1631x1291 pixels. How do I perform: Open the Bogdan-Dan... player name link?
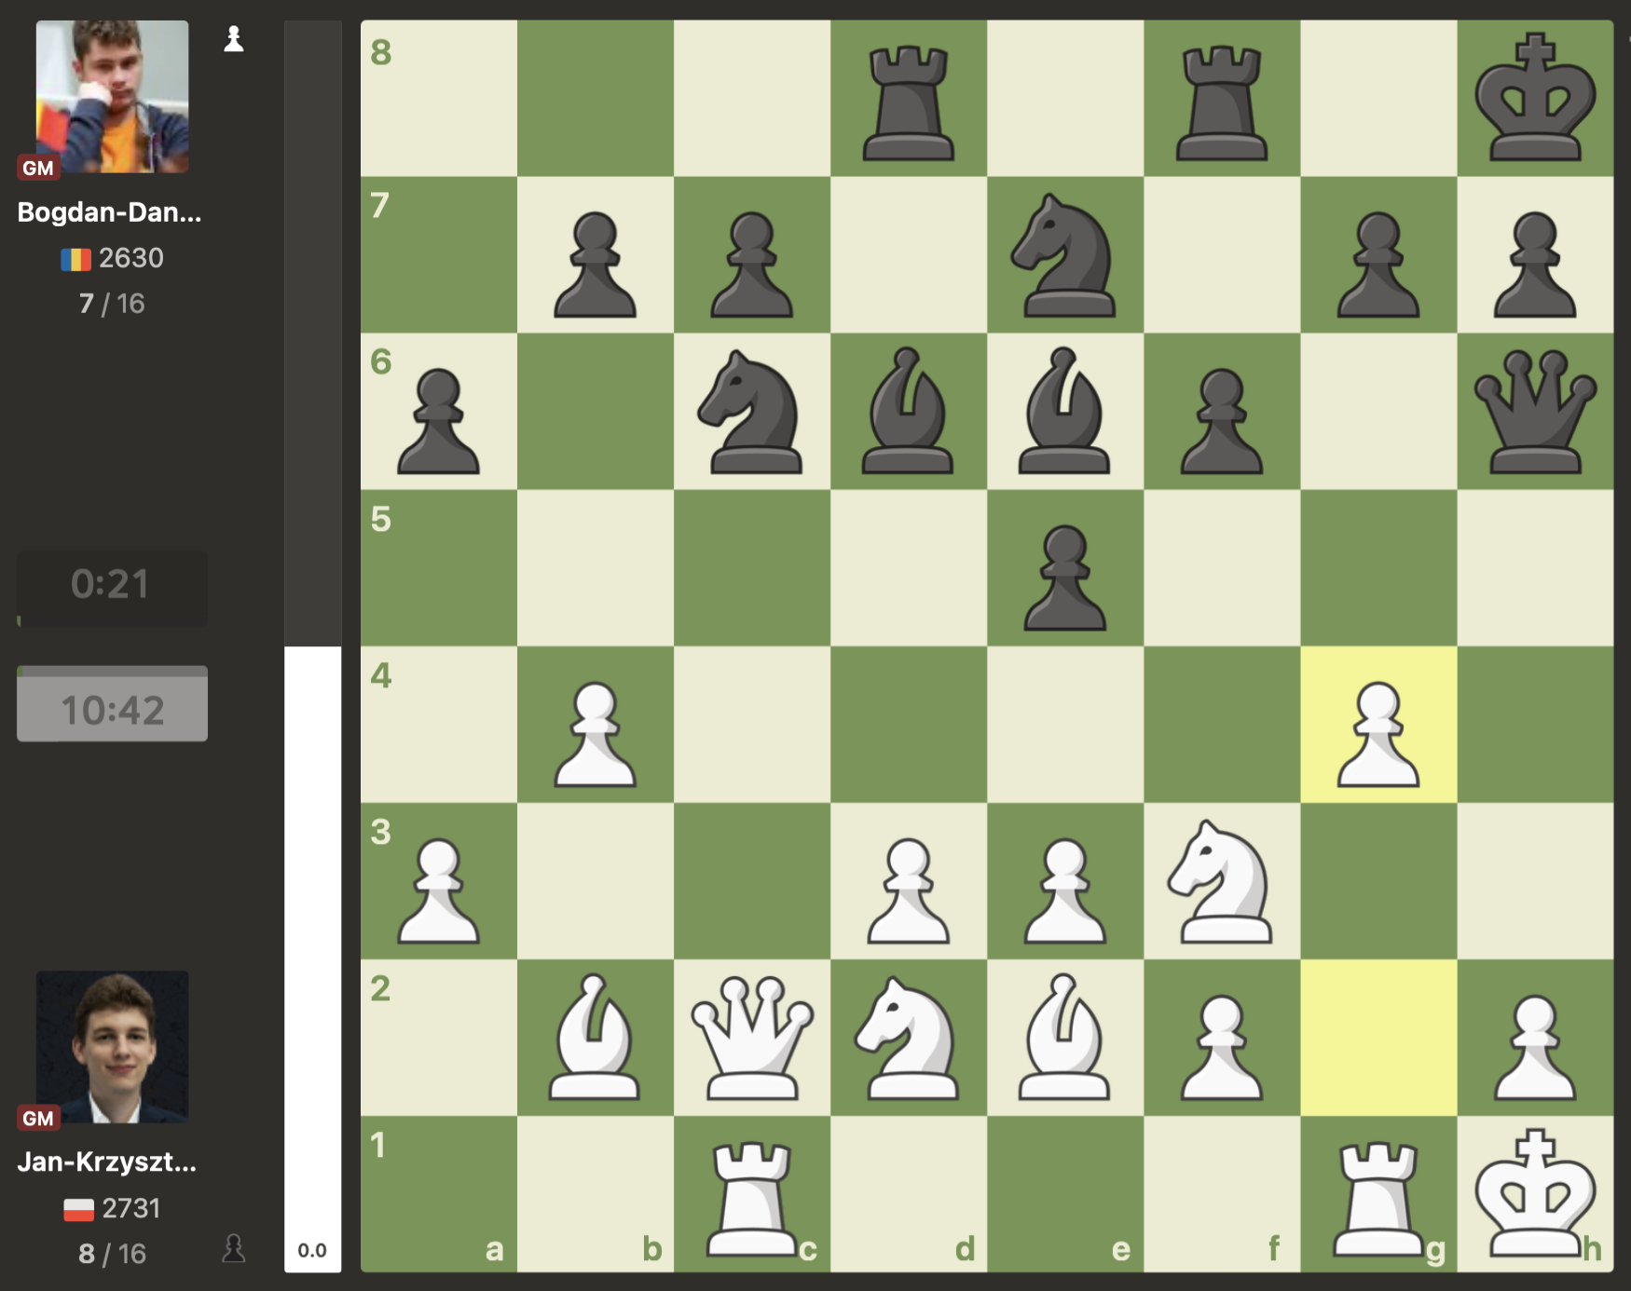[x=109, y=212]
